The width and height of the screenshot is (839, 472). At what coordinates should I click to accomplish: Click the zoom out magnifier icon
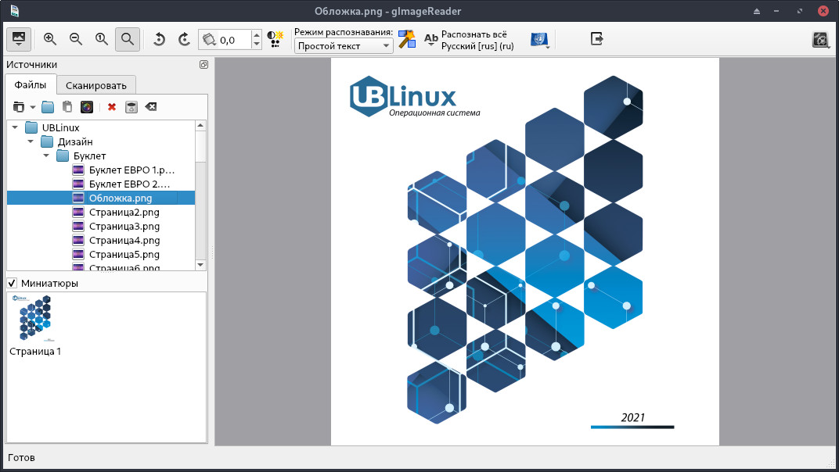[x=75, y=39]
